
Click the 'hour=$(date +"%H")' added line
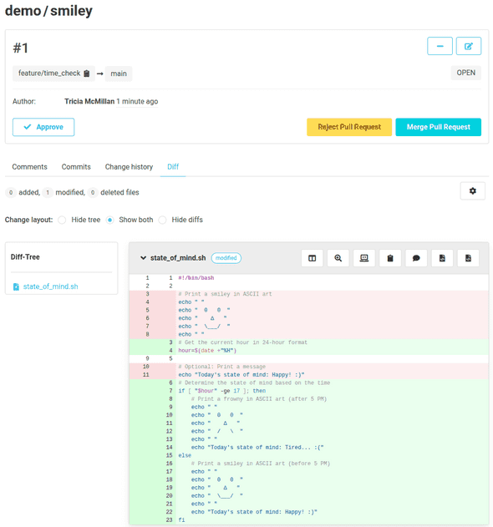tap(308, 351)
